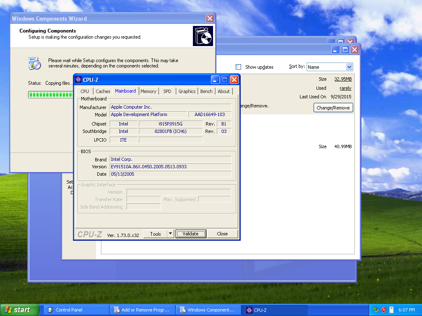422x316 pixels.
Task: Minimize the CPU-Z window
Action: coord(215,79)
